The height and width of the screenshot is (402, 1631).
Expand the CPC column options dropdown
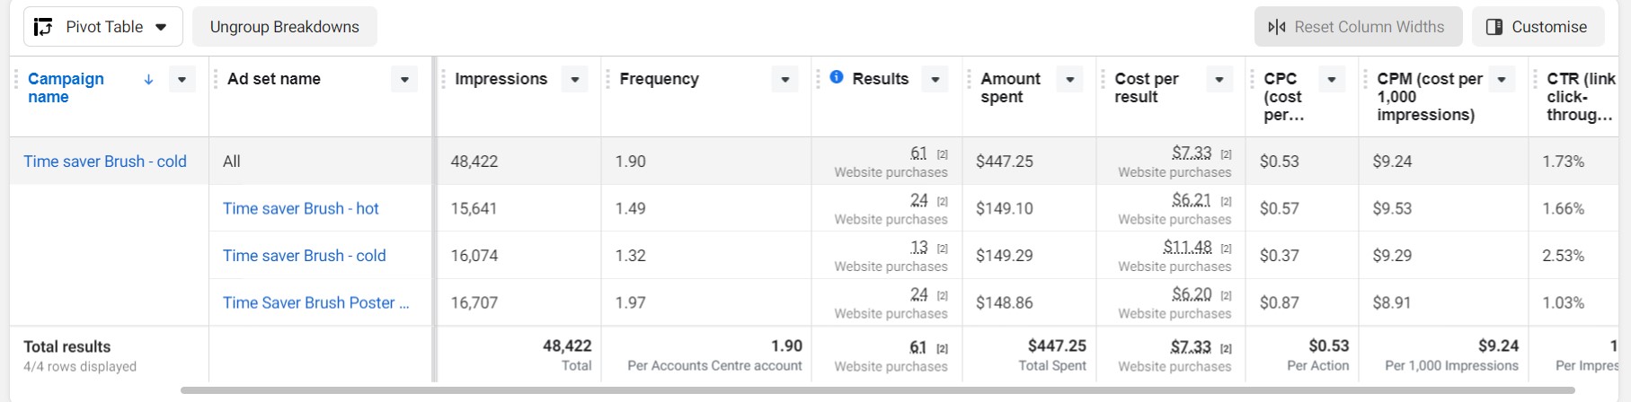point(1331,80)
